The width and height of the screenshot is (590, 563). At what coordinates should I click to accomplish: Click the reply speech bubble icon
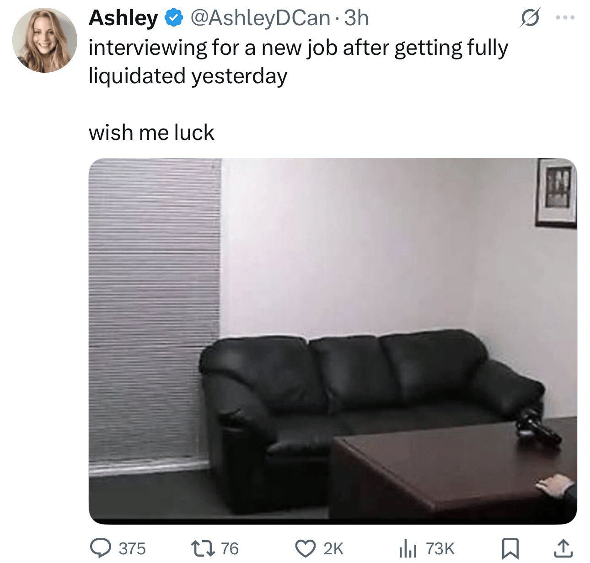(101, 547)
